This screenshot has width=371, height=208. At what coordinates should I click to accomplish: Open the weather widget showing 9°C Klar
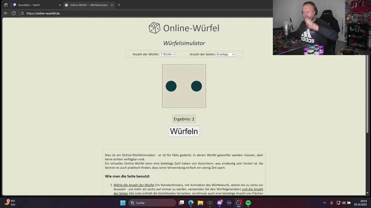[x=10, y=203]
